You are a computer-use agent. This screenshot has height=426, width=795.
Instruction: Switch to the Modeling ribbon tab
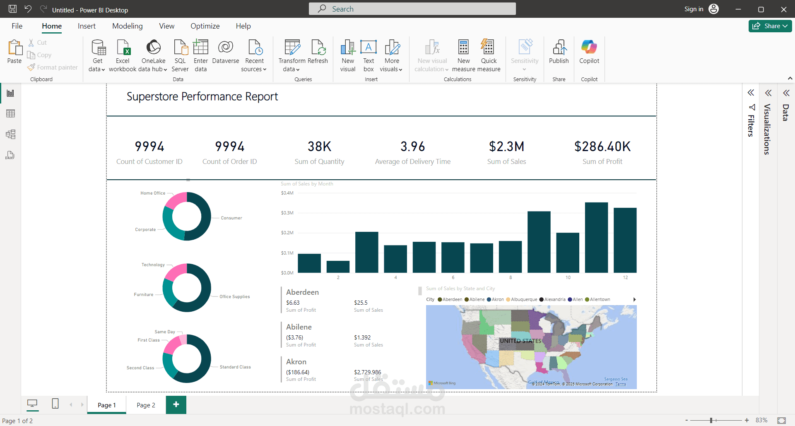click(127, 26)
